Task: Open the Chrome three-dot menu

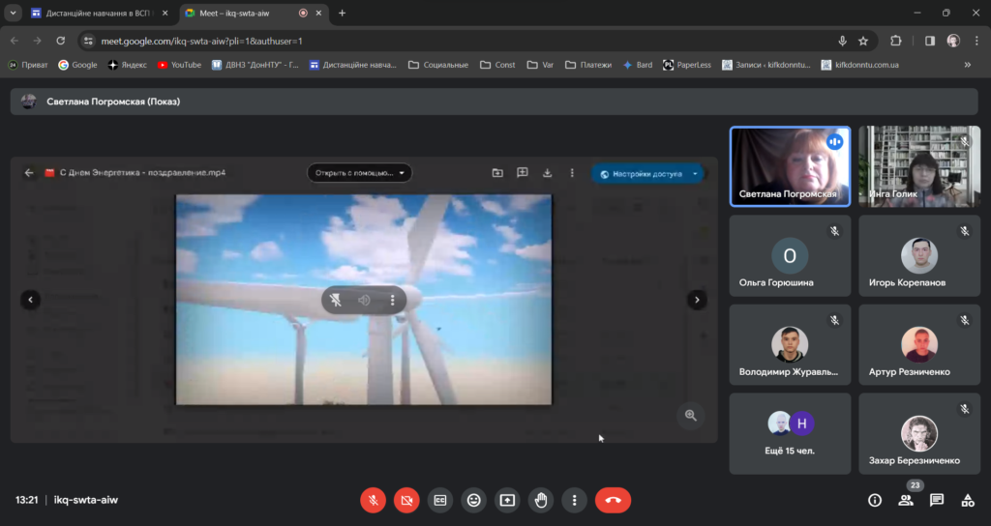Action: coord(976,41)
